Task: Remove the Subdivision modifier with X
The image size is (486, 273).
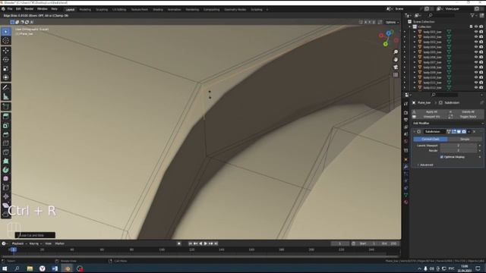Action: (x=474, y=131)
